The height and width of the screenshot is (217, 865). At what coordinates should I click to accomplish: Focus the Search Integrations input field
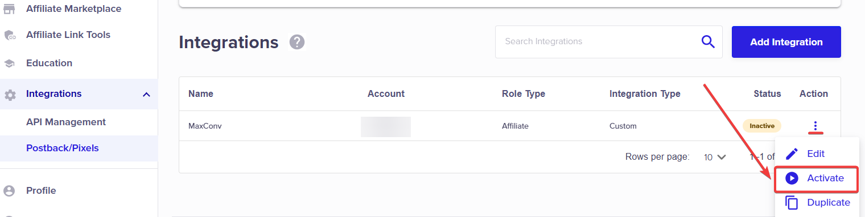[598, 41]
